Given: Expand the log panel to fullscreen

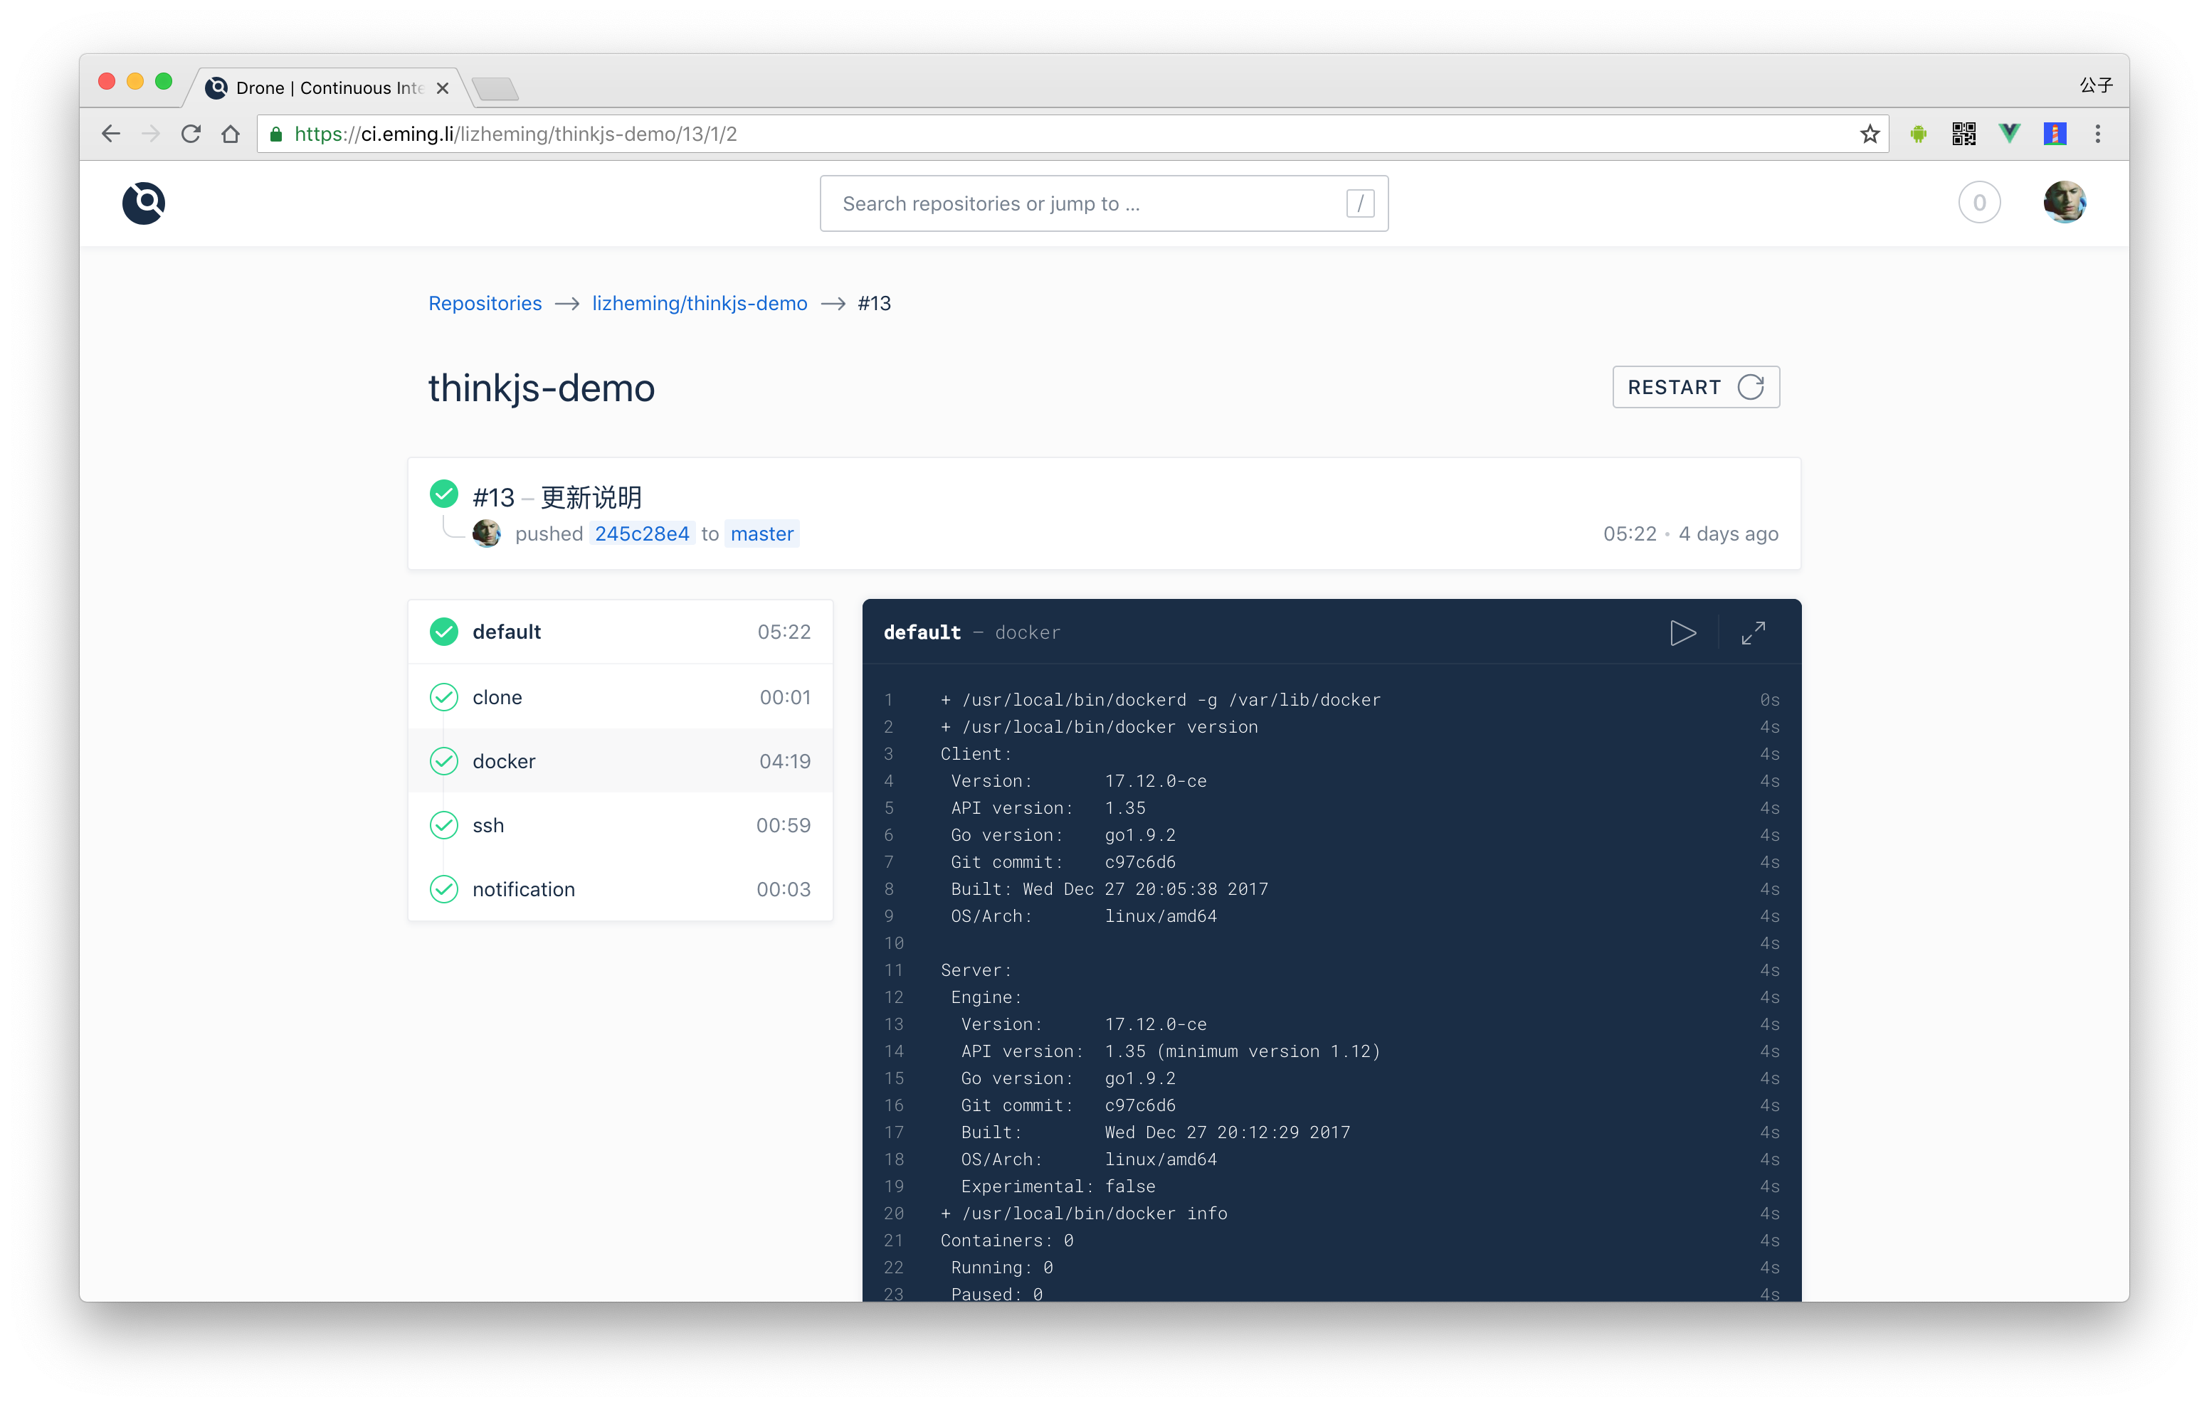Looking at the screenshot, I should 1752,633.
